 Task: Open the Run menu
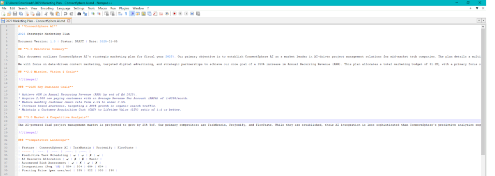(x=113, y=8)
